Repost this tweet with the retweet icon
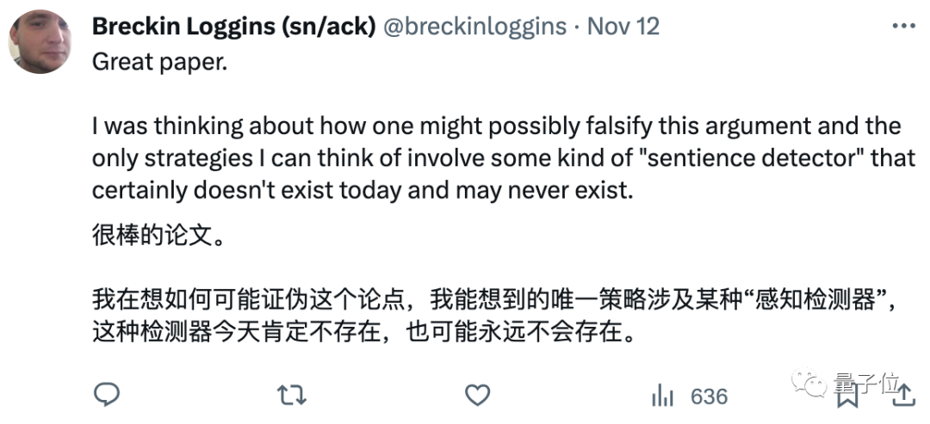 291,396
